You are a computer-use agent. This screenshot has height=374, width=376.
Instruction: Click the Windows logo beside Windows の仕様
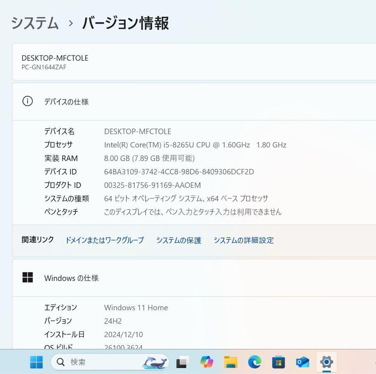tap(28, 278)
